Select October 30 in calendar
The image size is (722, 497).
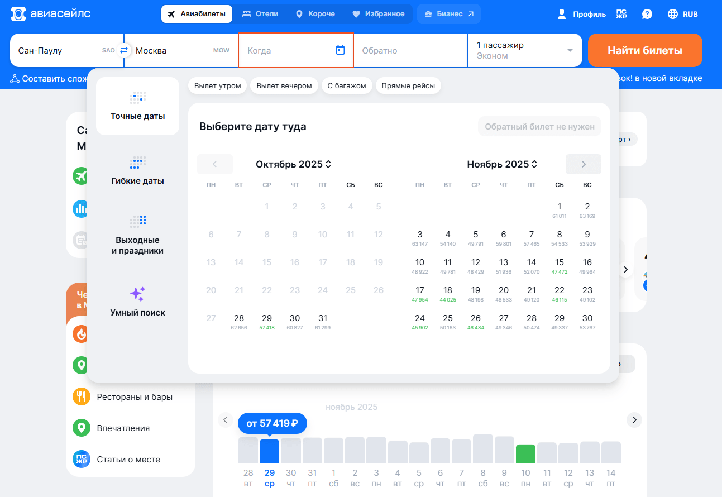[295, 322]
